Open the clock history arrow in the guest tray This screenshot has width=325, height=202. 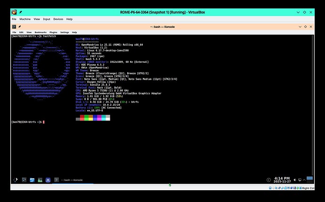tap(268, 180)
